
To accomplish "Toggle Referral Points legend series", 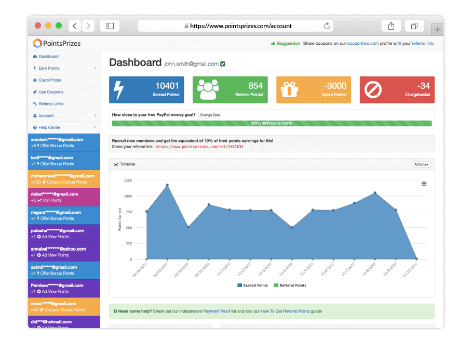I will [290, 285].
